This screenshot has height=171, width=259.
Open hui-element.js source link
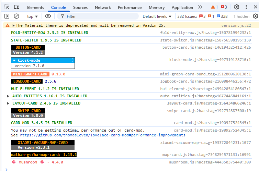(205, 89)
